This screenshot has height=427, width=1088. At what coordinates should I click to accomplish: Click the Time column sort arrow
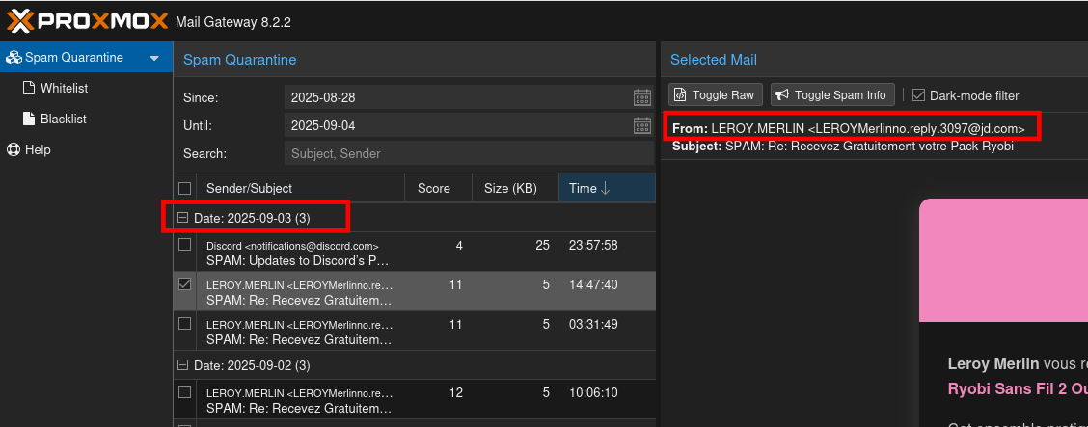coord(606,188)
